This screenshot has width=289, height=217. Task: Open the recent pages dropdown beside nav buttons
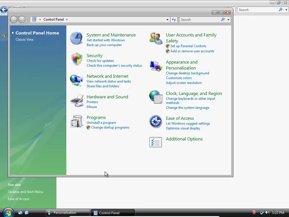[x=27, y=19]
